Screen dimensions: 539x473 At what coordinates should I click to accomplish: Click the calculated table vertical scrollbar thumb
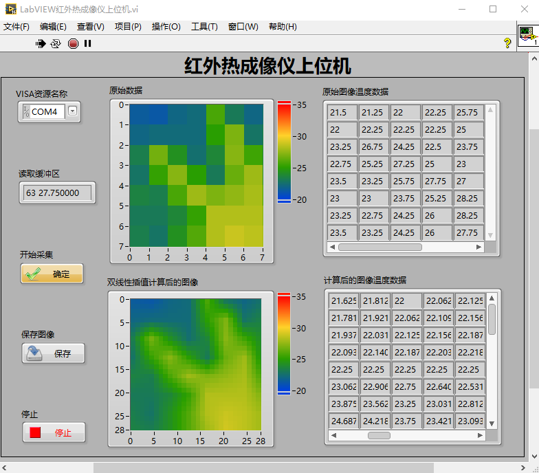[x=492, y=319]
